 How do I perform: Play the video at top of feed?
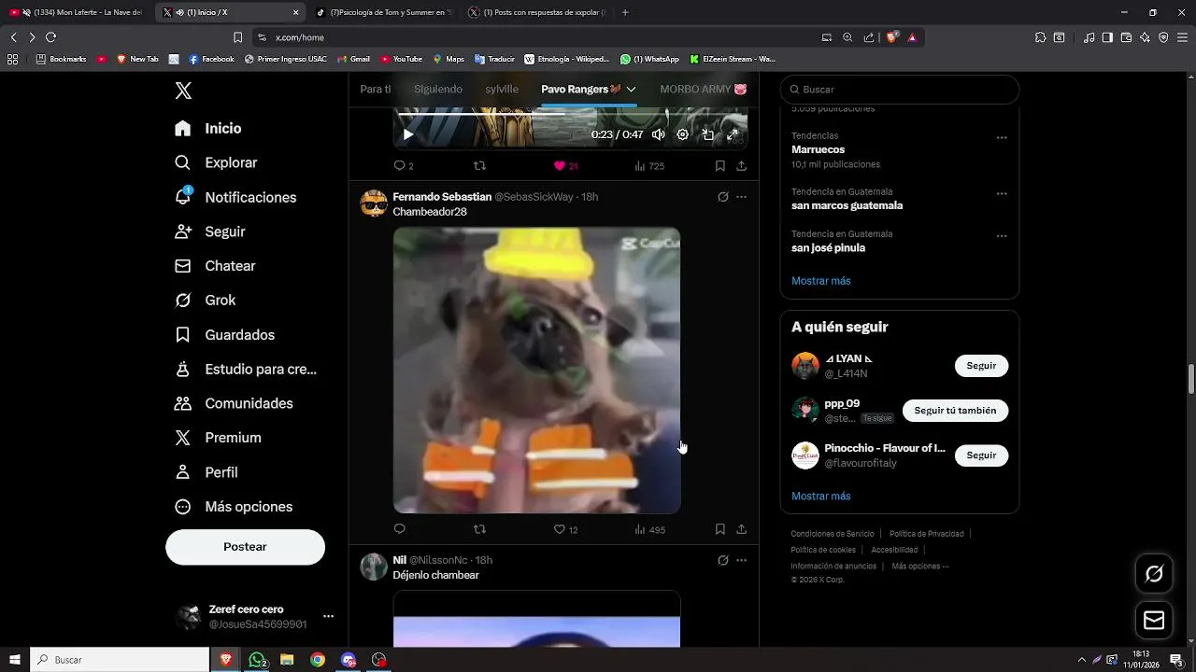point(407,134)
